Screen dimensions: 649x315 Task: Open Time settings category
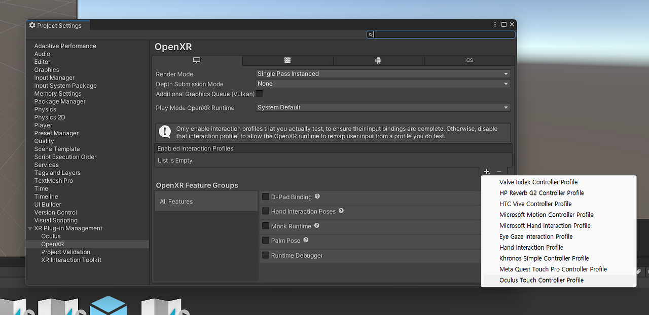click(x=41, y=188)
